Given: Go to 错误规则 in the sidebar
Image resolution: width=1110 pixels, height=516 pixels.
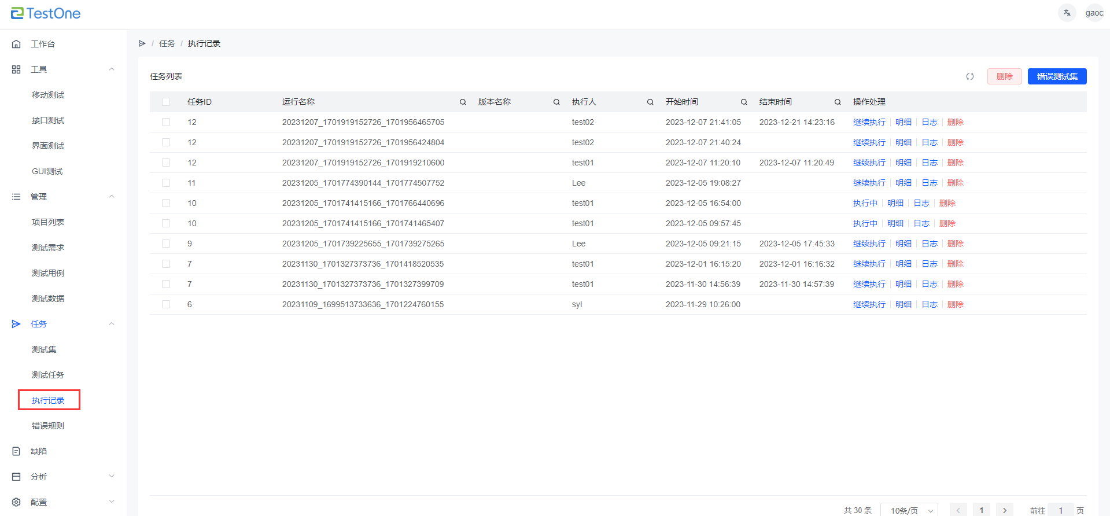Looking at the screenshot, I should 48,426.
